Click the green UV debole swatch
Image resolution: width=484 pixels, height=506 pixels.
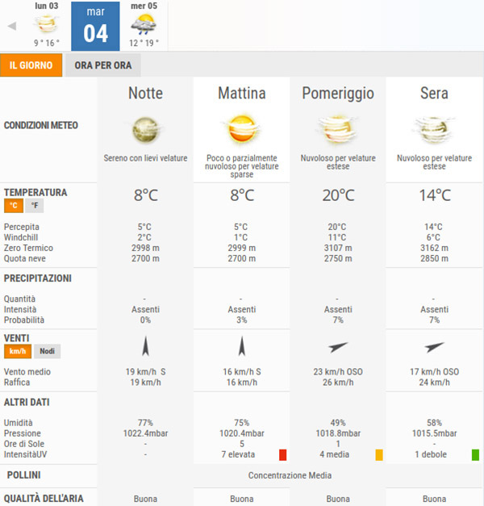click(x=475, y=454)
